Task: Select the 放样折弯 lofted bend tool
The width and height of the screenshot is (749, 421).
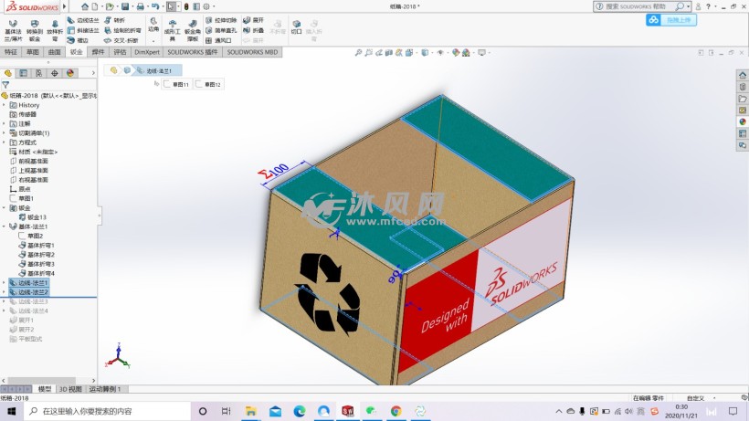Action: (55, 30)
